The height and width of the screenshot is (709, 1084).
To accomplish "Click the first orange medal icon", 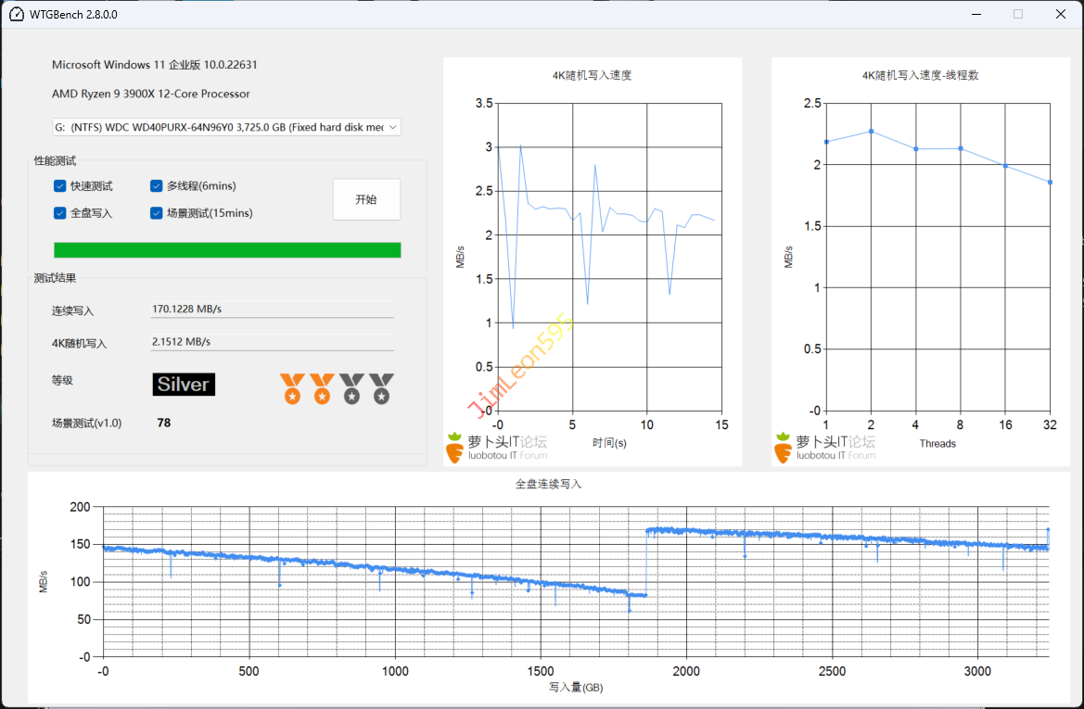I will click(x=292, y=388).
